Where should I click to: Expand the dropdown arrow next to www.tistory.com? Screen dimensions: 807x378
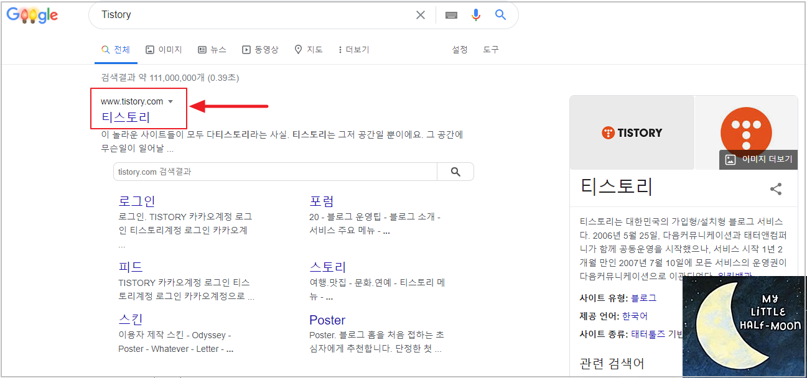[170, 101]
